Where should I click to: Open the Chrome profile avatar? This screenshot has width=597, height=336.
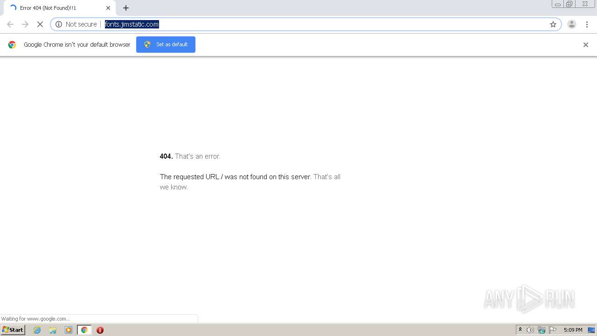(x=572, y=24)
